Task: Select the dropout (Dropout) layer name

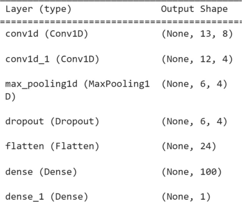Action: 52,122
